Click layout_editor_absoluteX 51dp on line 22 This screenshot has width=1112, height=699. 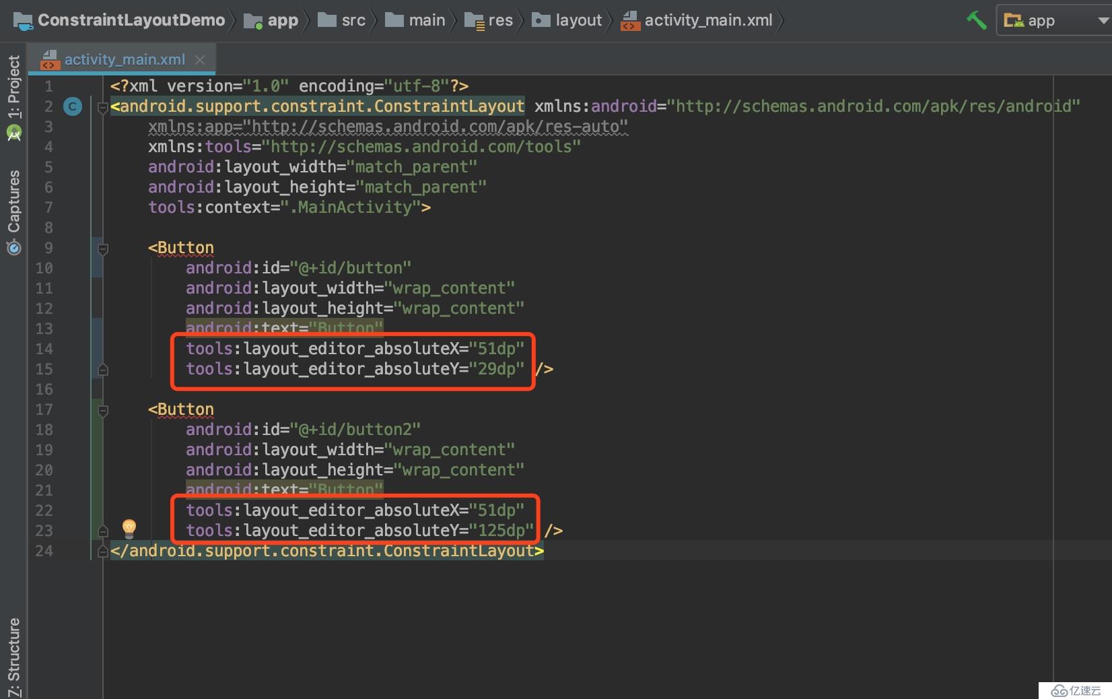point(355,510)
